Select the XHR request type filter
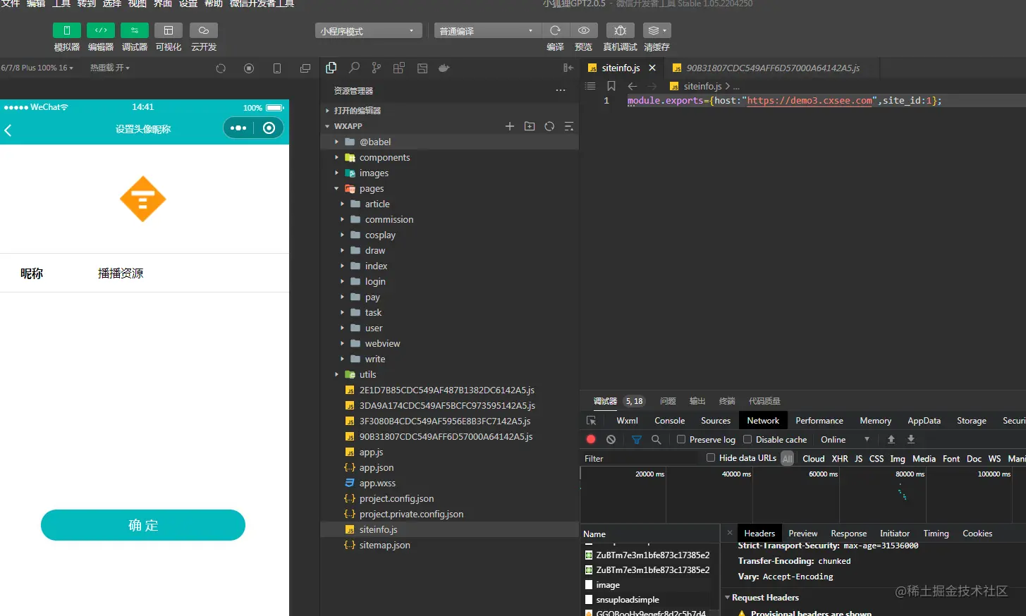This screenshot has width=1026, height=616. tap(840, 458)
